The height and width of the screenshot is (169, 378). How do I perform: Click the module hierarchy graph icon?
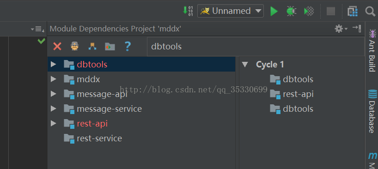tap(92, 46)
